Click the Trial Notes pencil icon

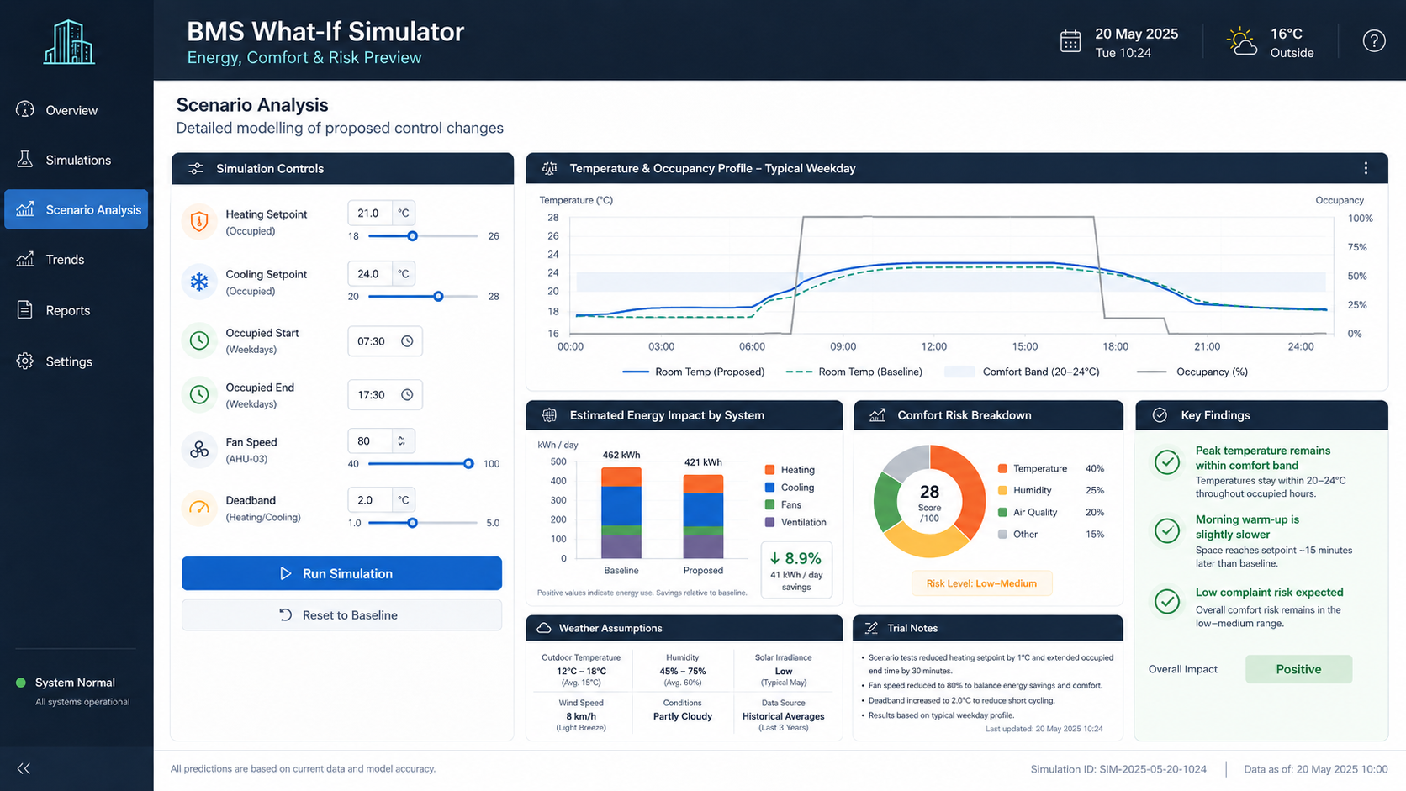tap(871, 628)
